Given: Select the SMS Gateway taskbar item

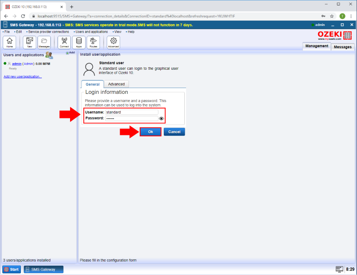Looking at the screenshot, I should click(x=43, y=269).
